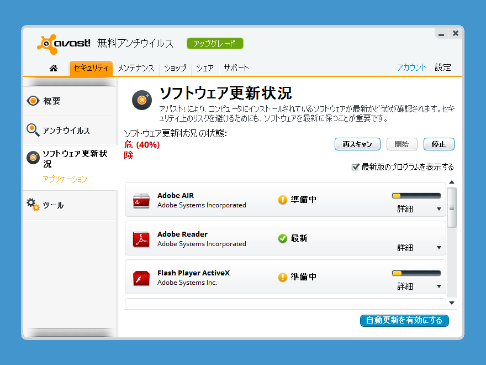486x365 pixels.
Task: Select アンチウイルス in the sidebar
Action: coord(66,131)
